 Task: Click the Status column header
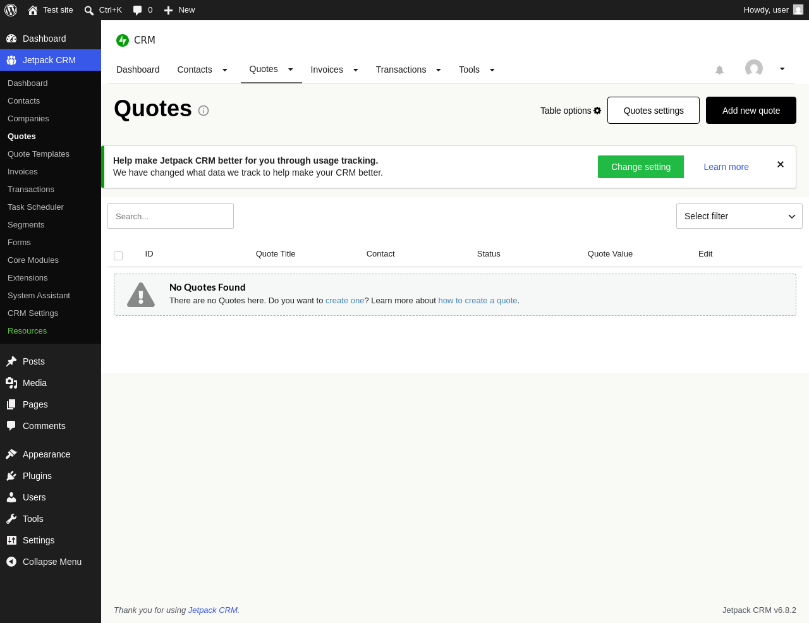click(489, 254)
